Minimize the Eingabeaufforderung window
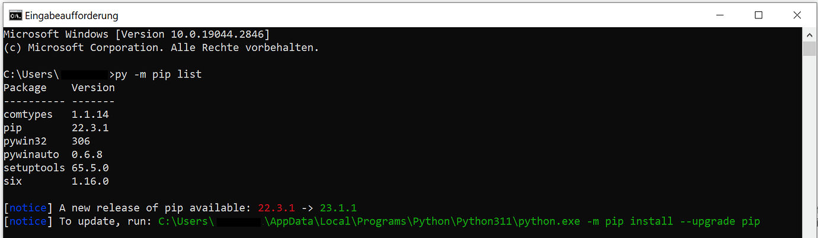Viewport: 818px width, 238px height. (x=721, y=15)
